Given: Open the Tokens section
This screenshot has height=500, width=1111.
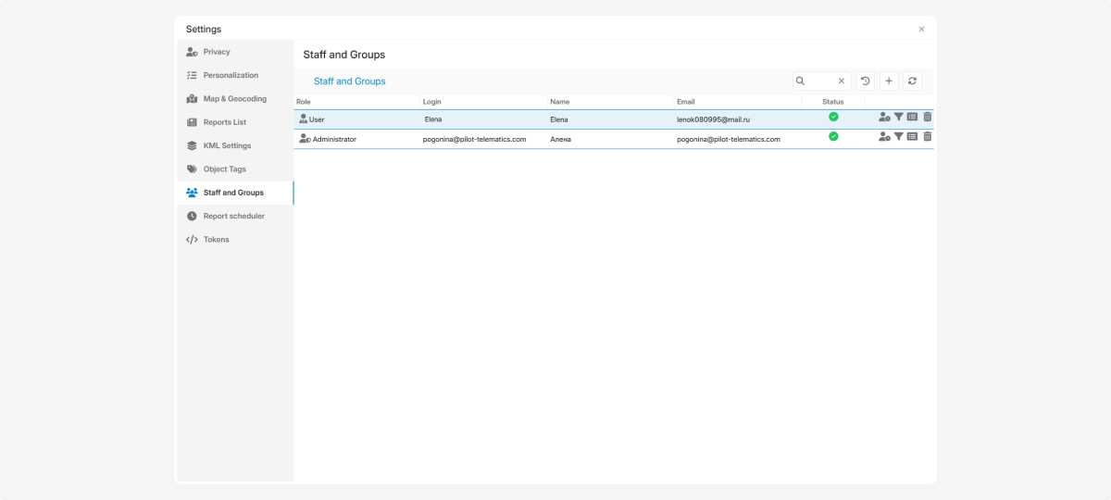Looking at the screenshot, I should [216, 240].
